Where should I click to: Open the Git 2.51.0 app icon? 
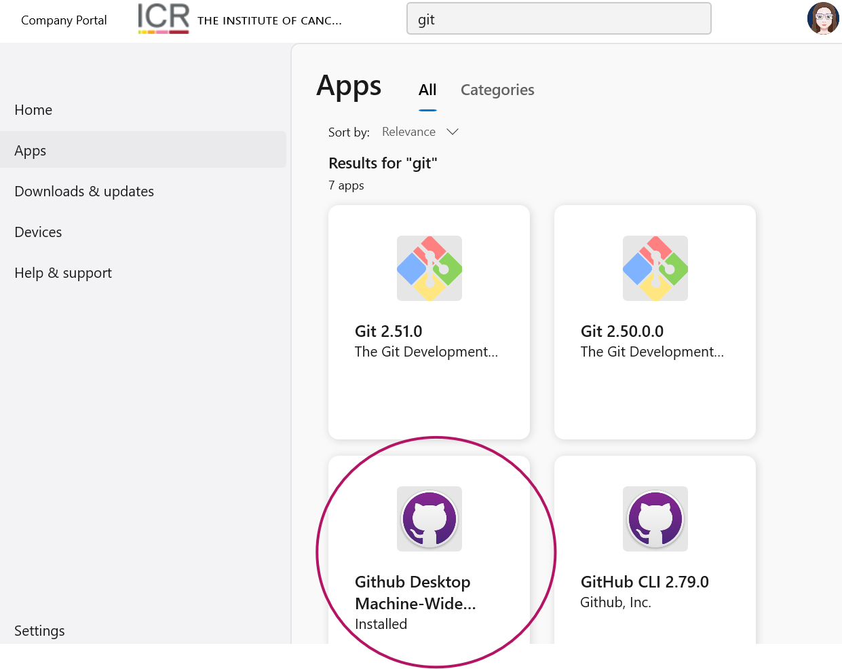click(x=429, y=268)
